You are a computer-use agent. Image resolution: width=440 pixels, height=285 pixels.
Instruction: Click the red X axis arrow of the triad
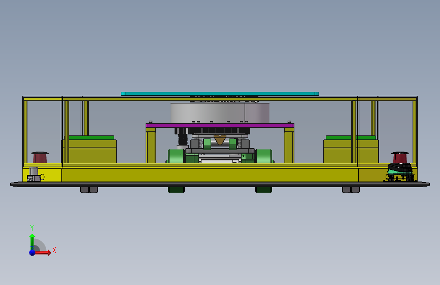(42, 253)
